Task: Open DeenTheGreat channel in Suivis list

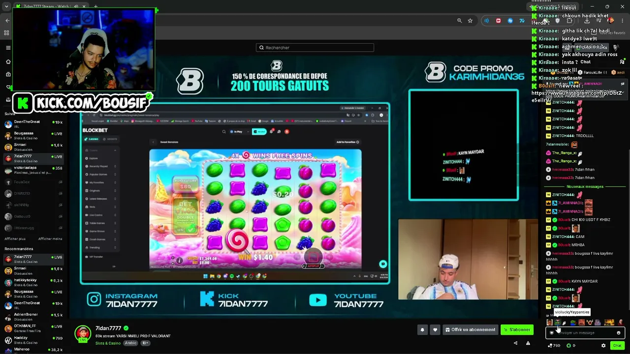Action: [x=33, y=124]
